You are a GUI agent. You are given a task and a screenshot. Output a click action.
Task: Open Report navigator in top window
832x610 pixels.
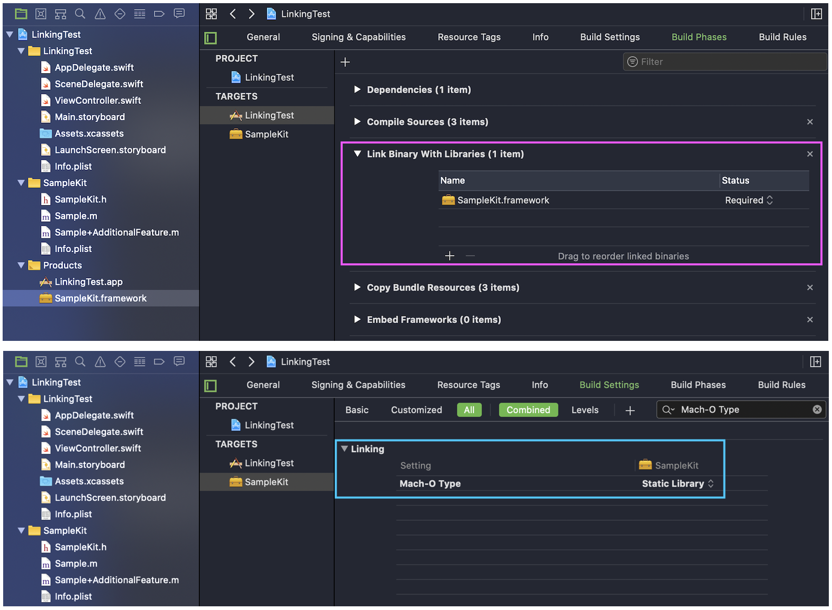pos(179,14)
